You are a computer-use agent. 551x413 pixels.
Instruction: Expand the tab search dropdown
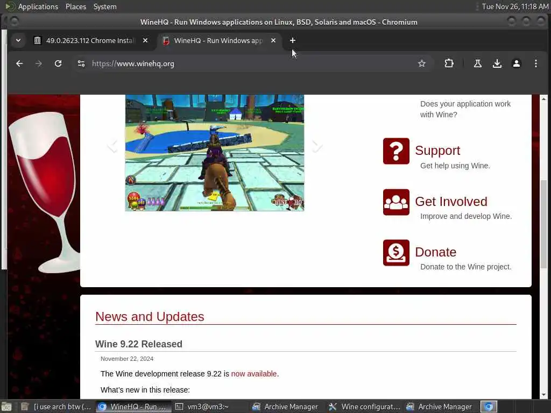[18, 40]
